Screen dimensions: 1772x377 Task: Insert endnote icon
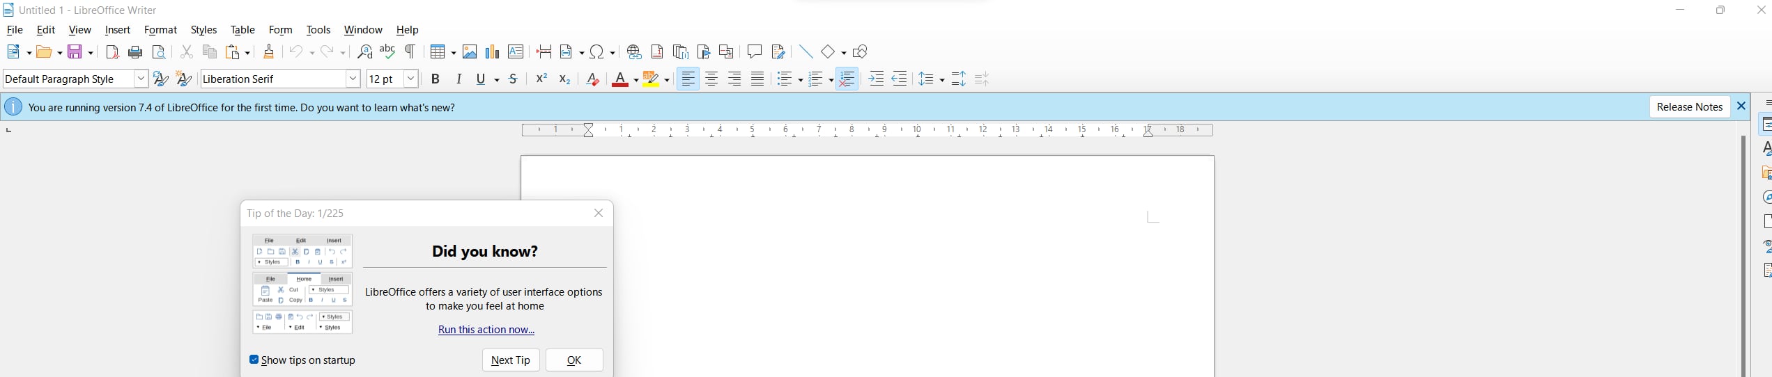point(681,52)
